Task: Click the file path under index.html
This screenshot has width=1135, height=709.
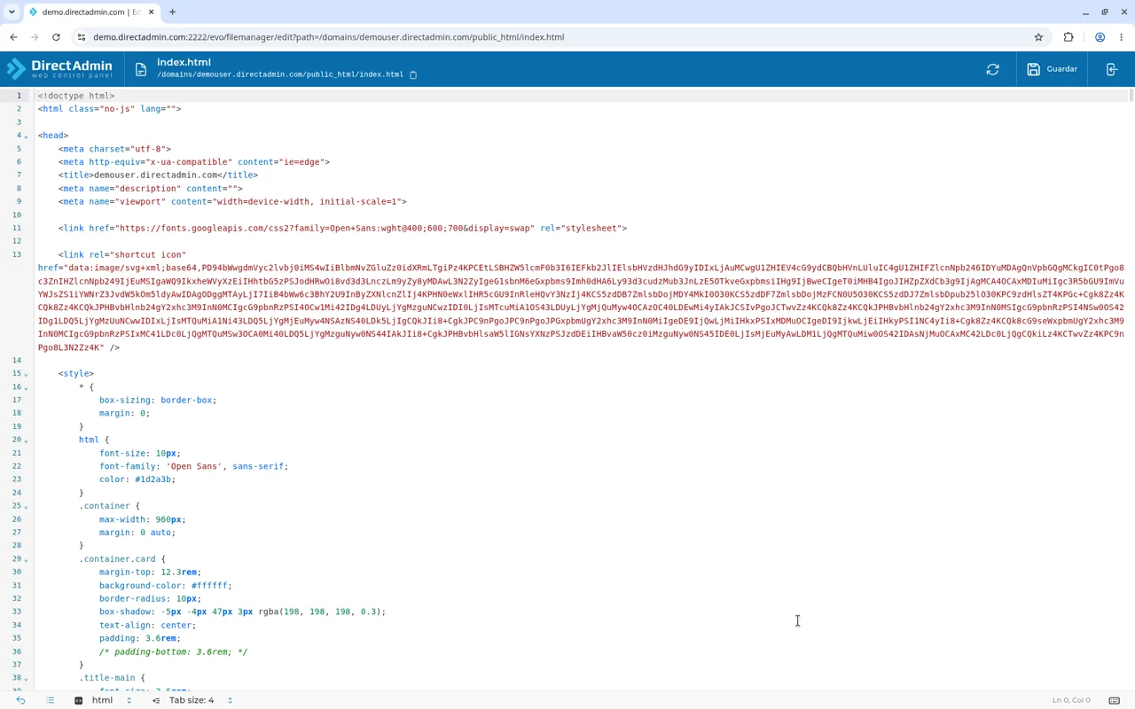Action: pos(280,74)
